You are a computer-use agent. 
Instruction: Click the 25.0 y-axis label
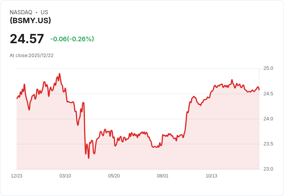pyautogui.click(x=268, y=68)
